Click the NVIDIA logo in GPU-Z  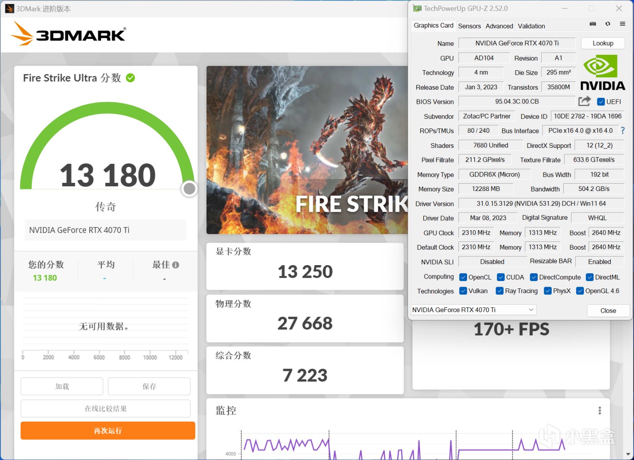pos(603,73)
